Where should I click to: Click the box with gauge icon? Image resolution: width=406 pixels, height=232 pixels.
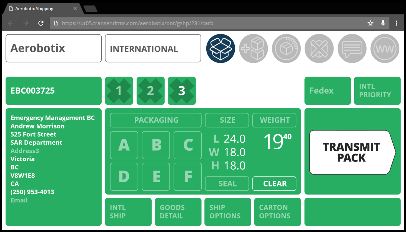coord(286,49)
